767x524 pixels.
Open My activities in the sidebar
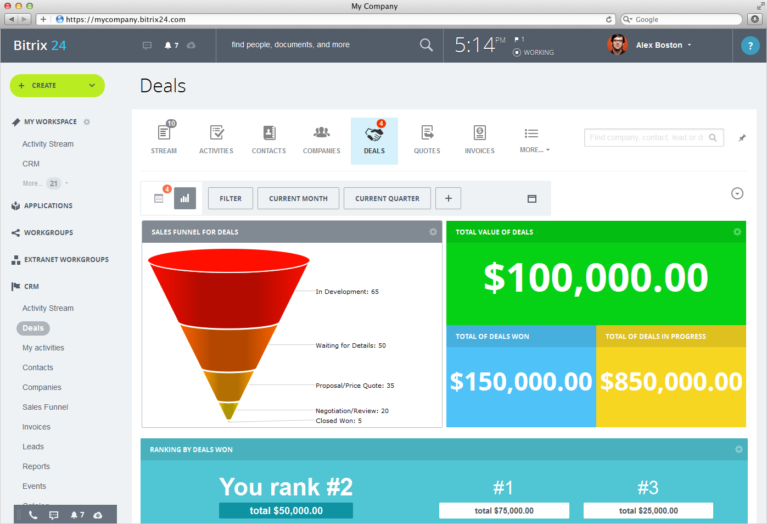click(x=43, y=348)
